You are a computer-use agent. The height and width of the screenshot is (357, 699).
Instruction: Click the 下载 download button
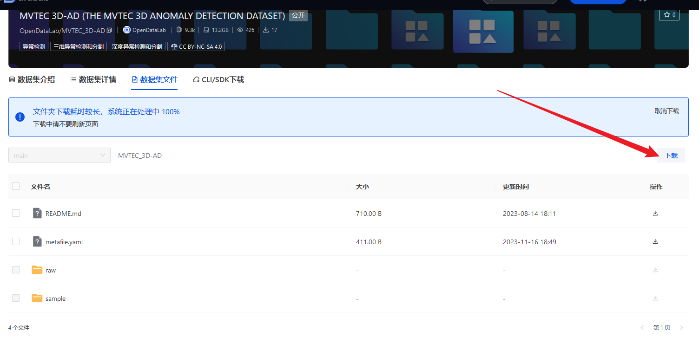point(671,155)
